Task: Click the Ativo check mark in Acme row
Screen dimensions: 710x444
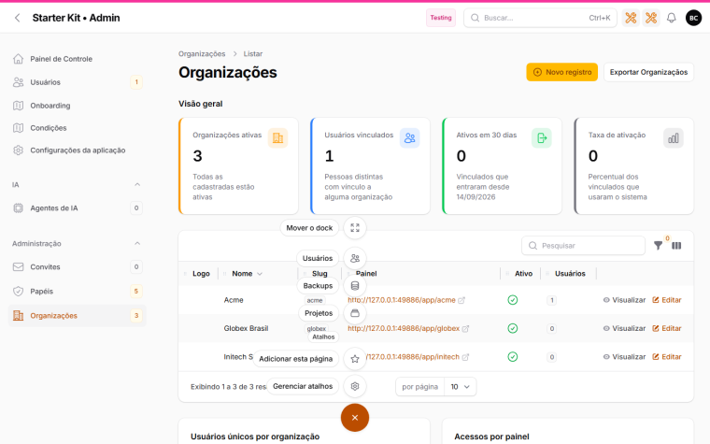Action: click(x=513, y=300)
